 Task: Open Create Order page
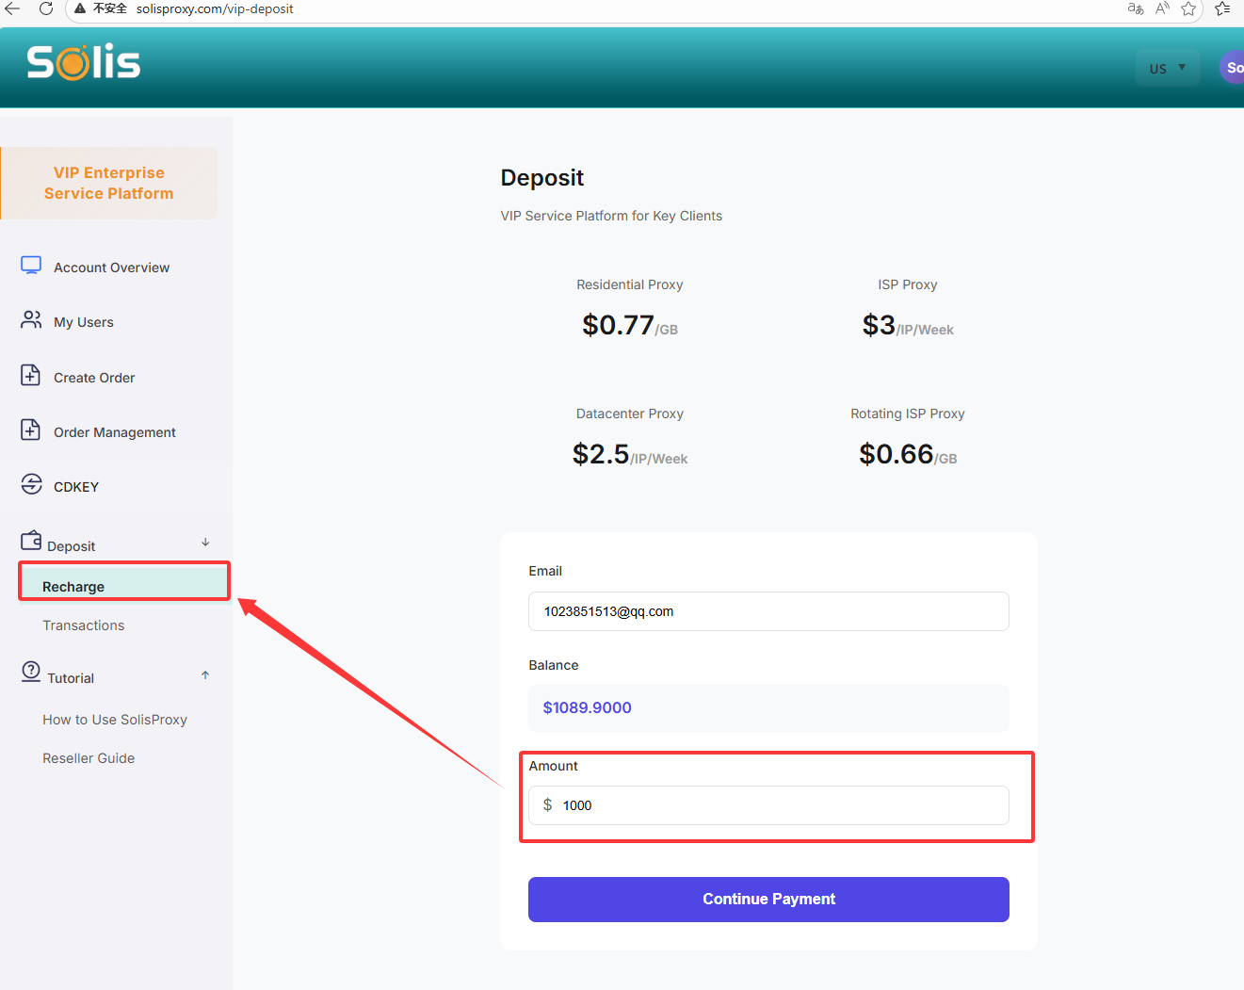(94, 378)
